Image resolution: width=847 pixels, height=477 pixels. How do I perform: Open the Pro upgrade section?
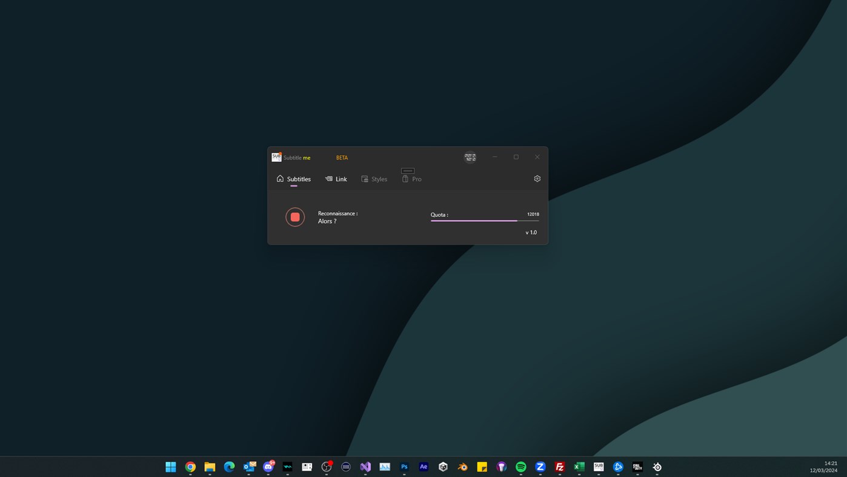(416, 179)
